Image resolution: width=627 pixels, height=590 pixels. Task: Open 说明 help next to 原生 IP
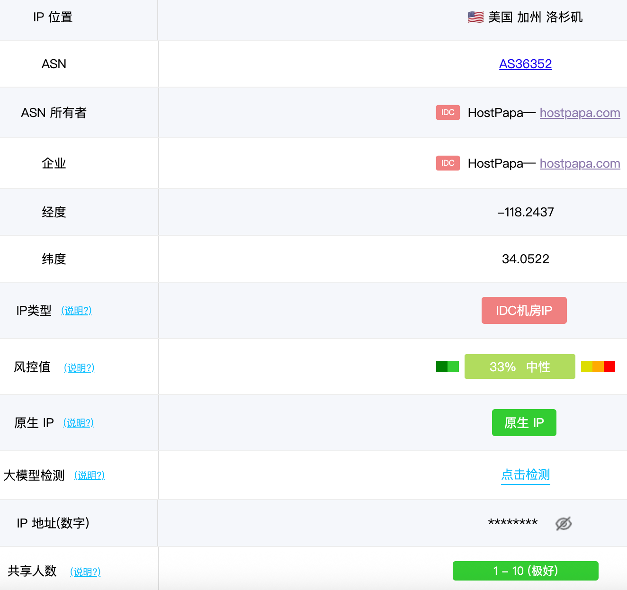79,423
